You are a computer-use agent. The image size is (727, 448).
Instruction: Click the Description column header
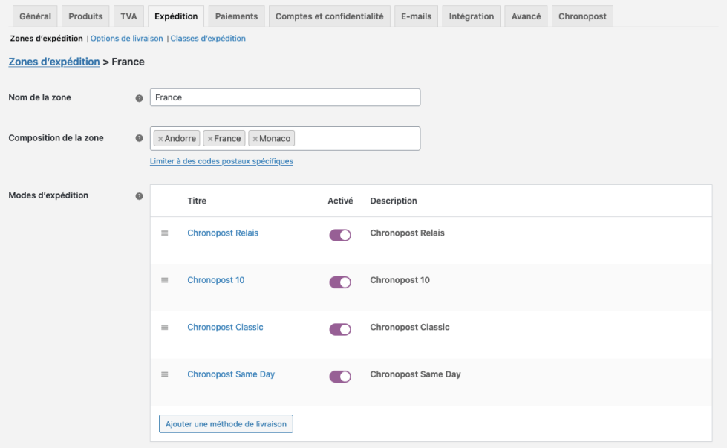pos(394,201)
